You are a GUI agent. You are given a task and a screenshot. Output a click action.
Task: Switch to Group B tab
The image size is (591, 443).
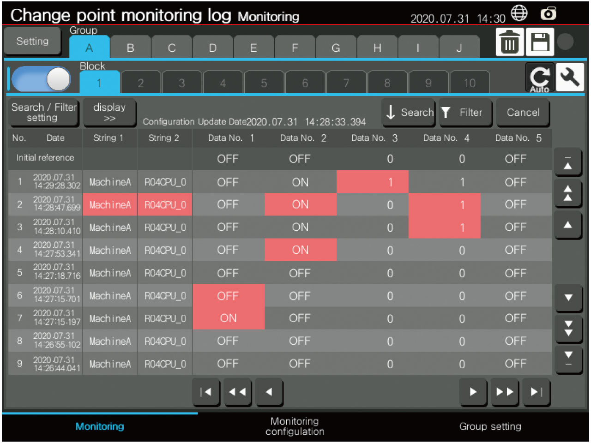click(x=130, y=48)
